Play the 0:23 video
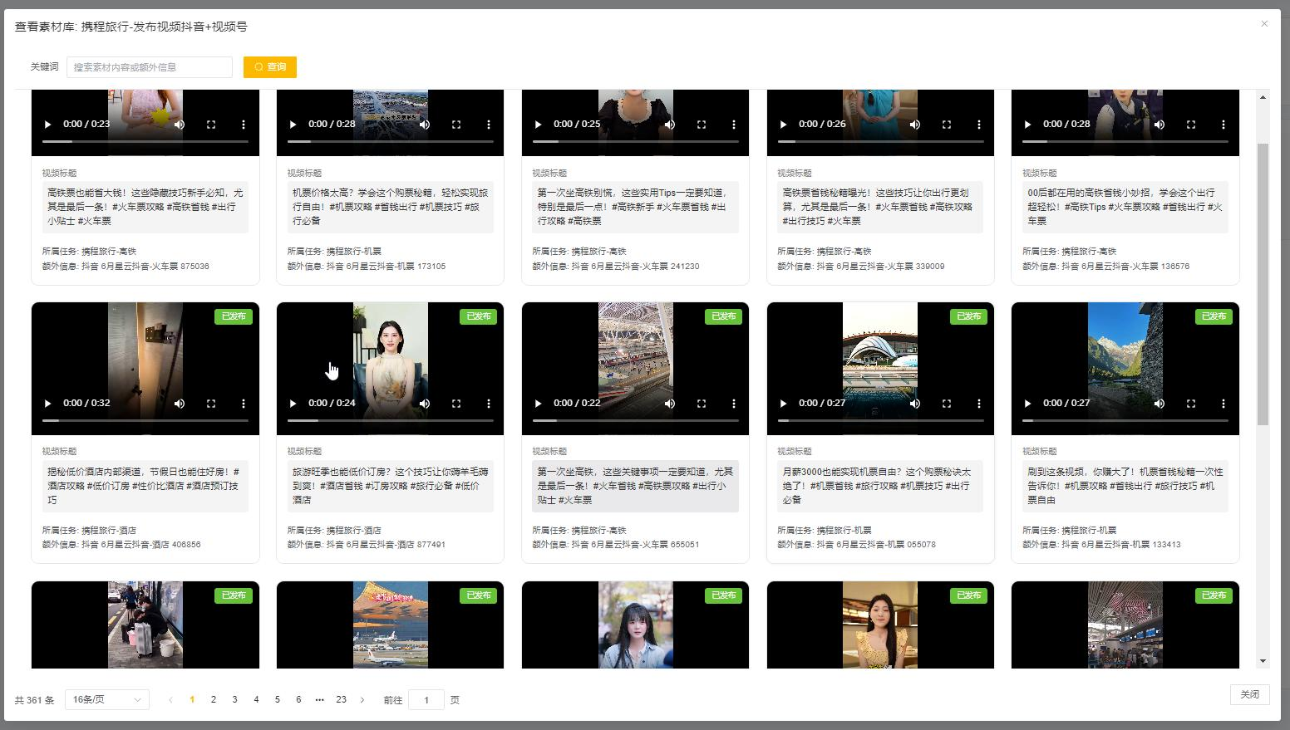 (x=47, y=125)
